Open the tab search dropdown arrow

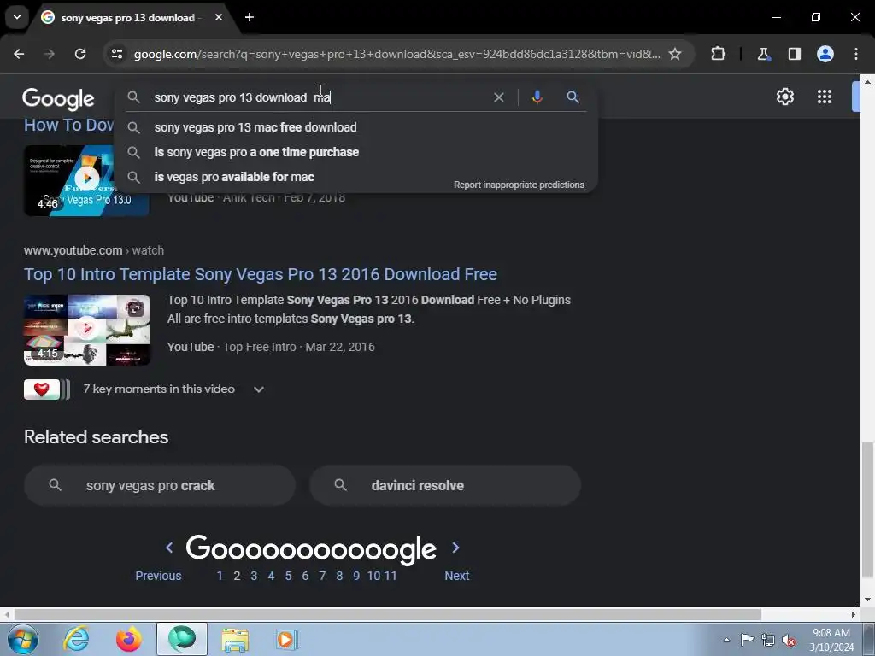click(17, 17)
